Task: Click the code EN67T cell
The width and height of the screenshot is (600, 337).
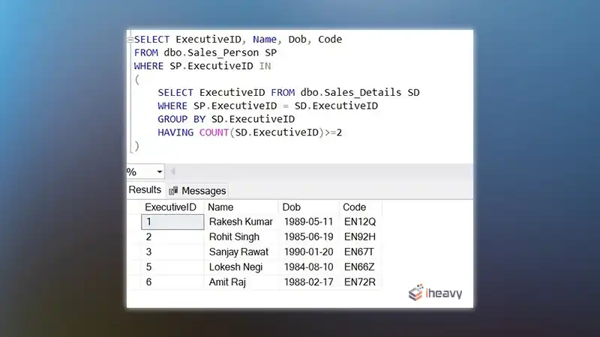Action: tap(360, 252)
